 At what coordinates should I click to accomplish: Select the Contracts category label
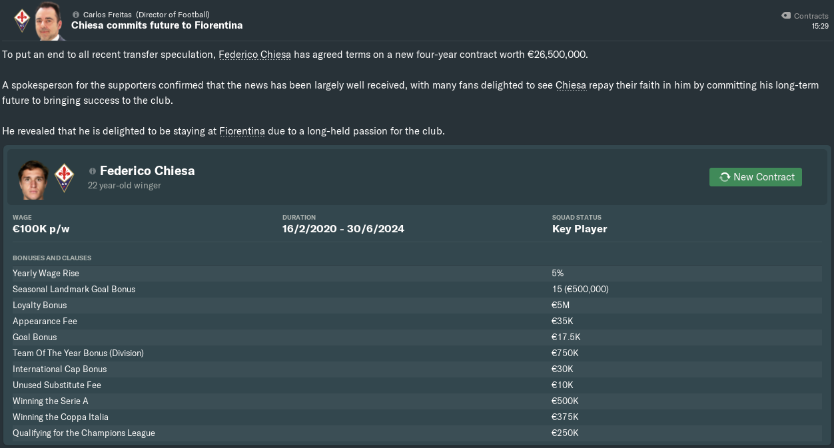[811, 16]
